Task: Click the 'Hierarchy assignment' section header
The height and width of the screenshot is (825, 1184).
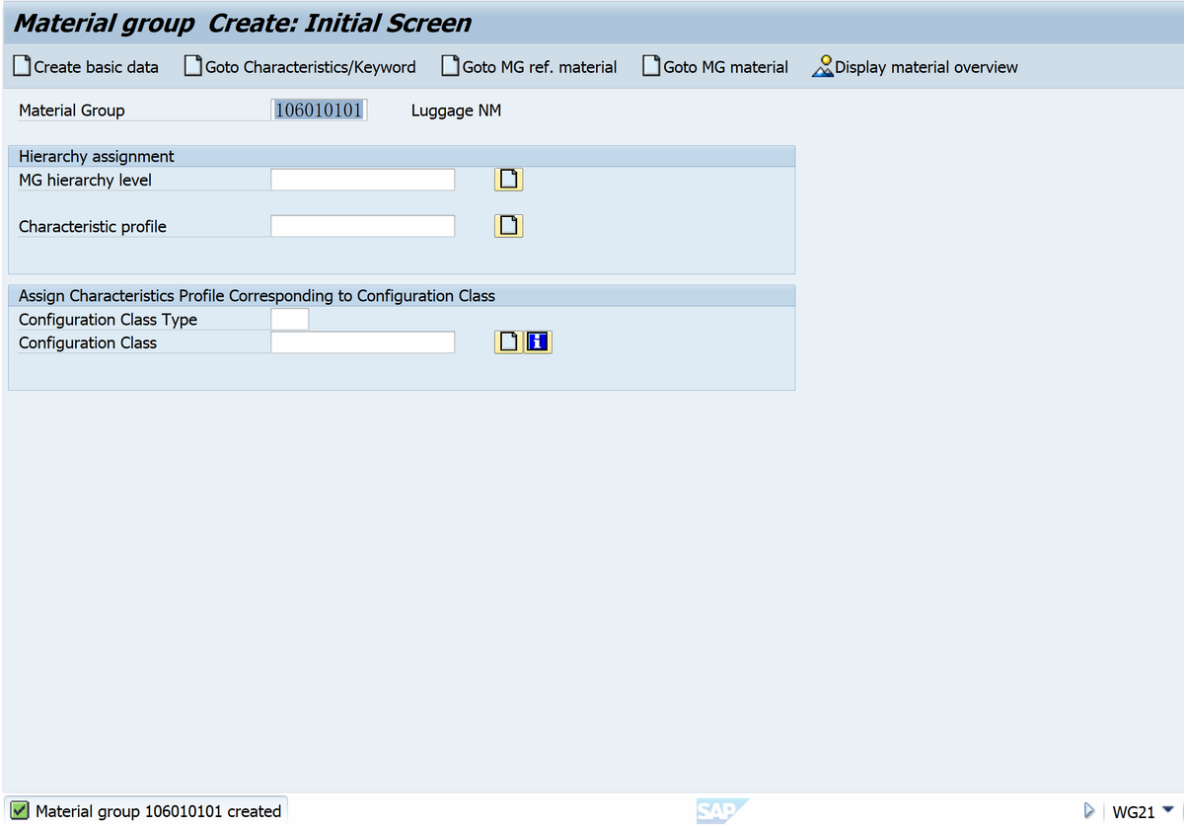Action: click(97, 156)
